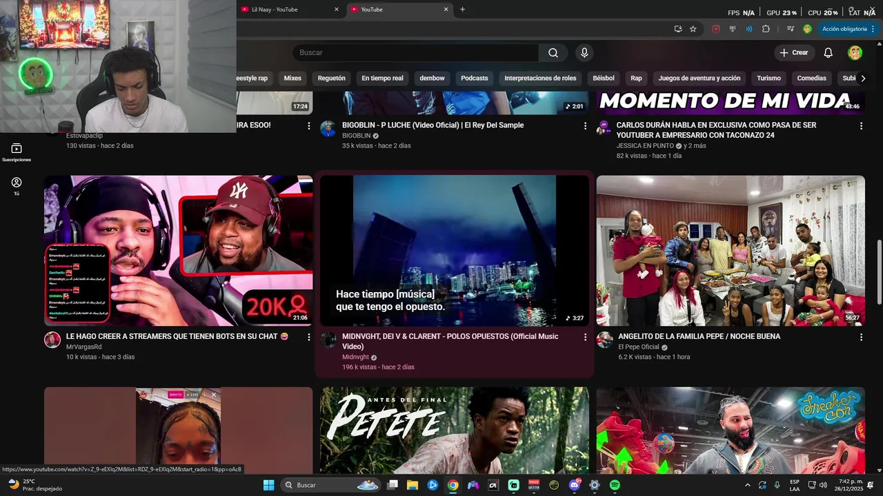
Task: Open media controls icon in browser toolbar
Action: pos(791,29)
